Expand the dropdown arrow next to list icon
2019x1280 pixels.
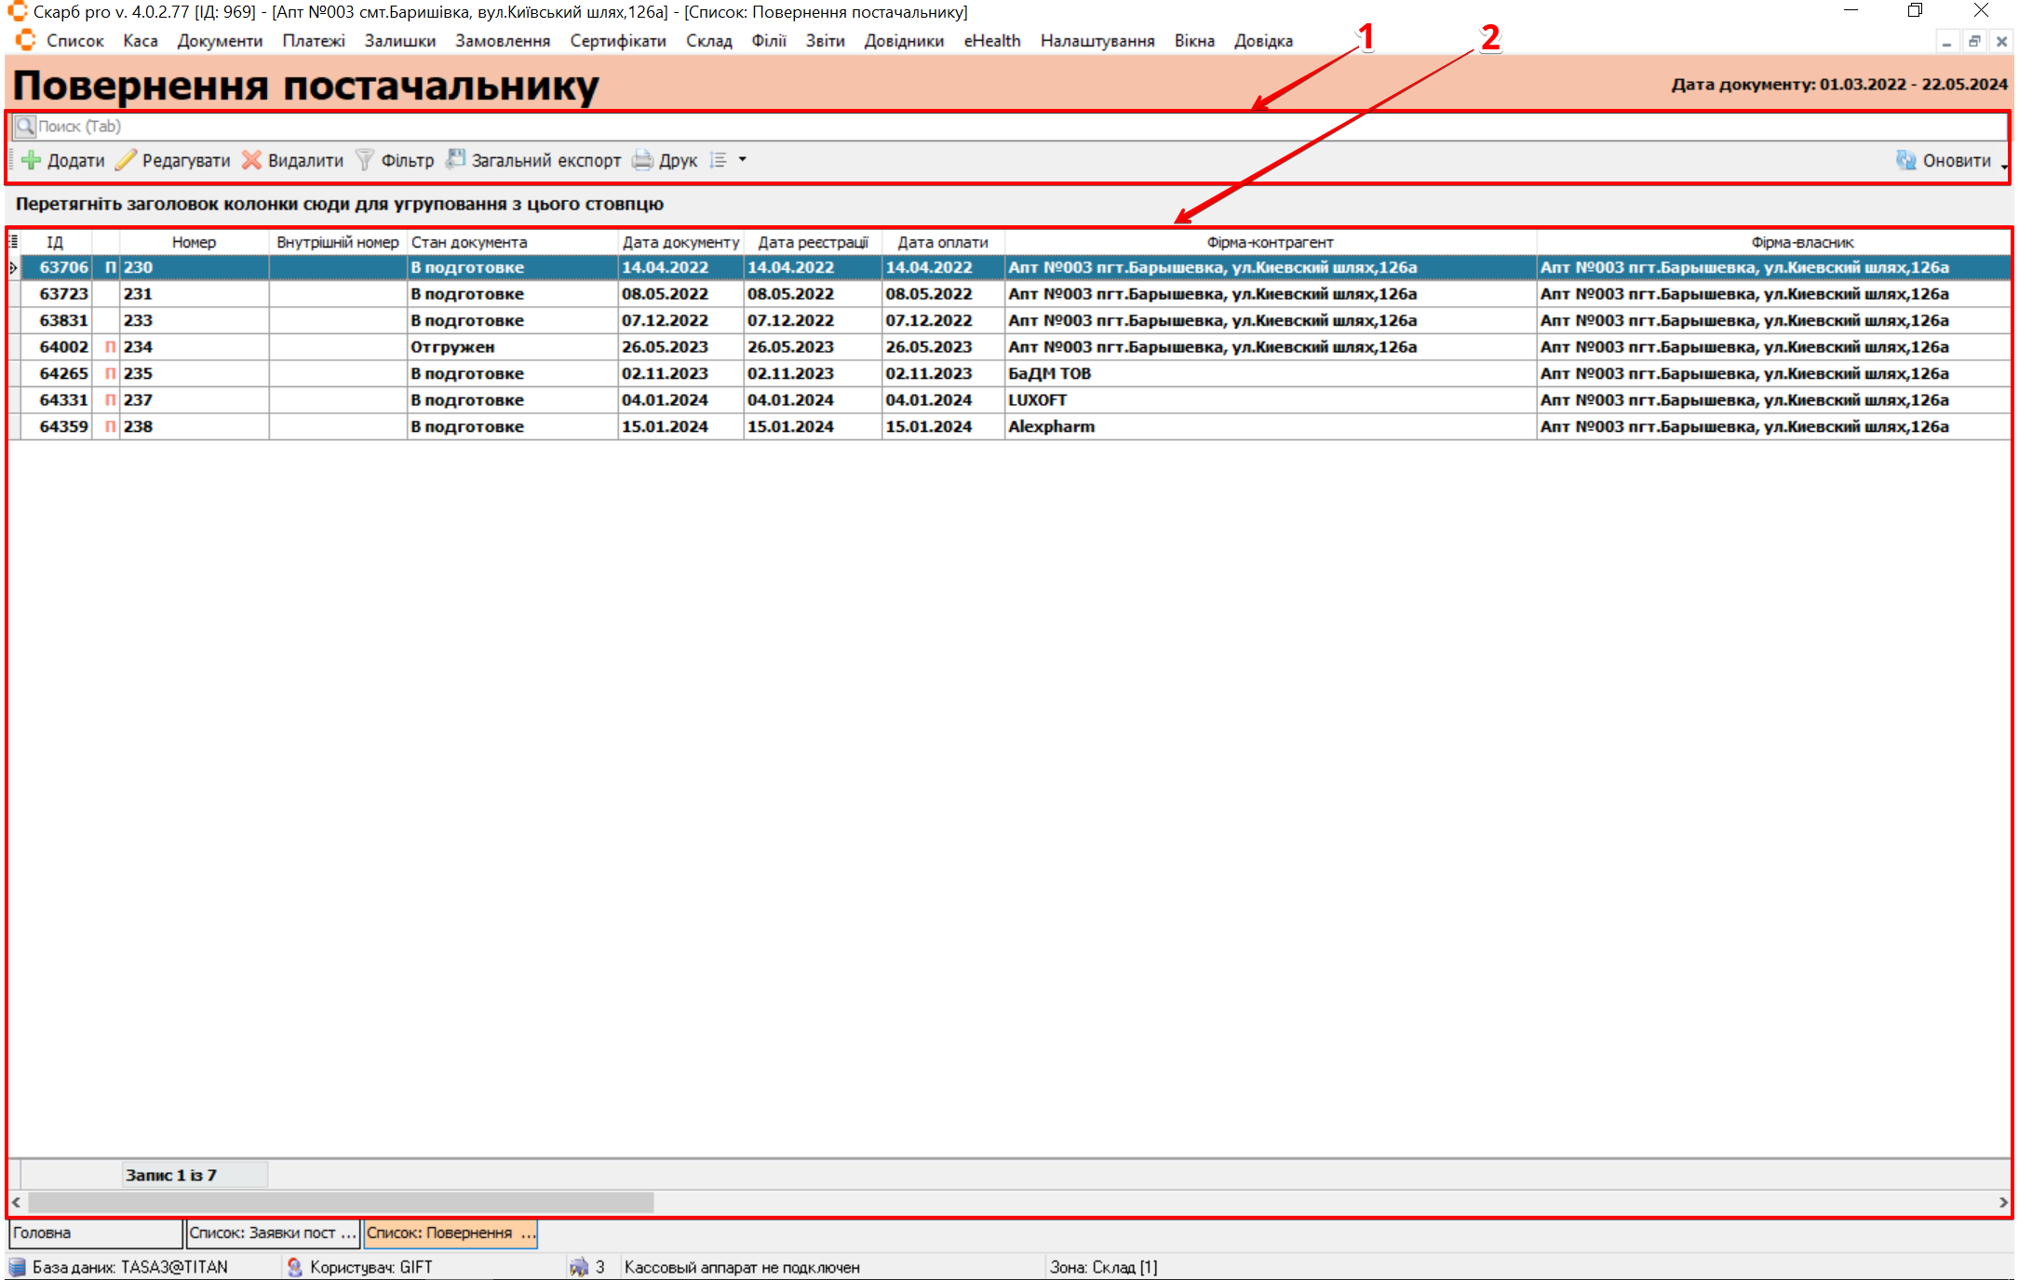coord(743,159)
